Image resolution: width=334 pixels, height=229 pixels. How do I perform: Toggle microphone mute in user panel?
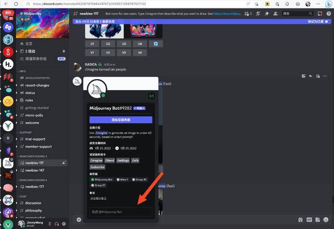(x=50, y=224)
